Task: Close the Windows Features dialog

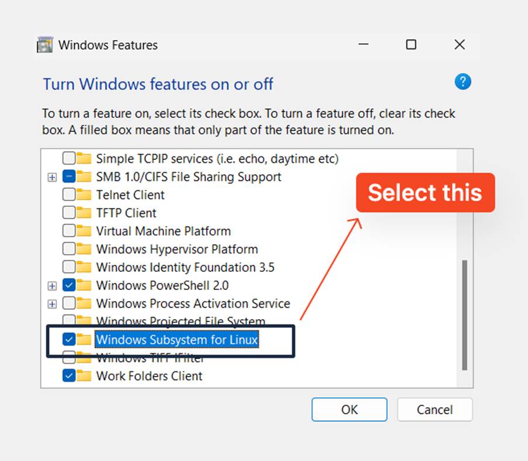Action: (460, 45)
